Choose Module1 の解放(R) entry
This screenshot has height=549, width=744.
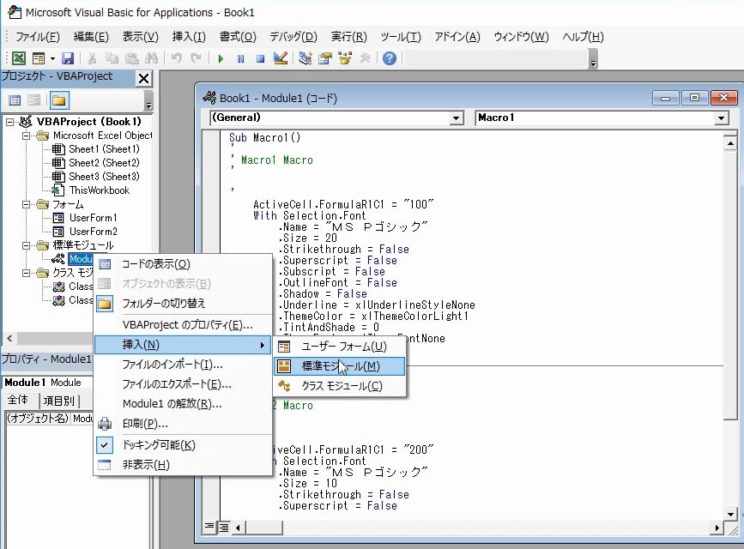183,404
